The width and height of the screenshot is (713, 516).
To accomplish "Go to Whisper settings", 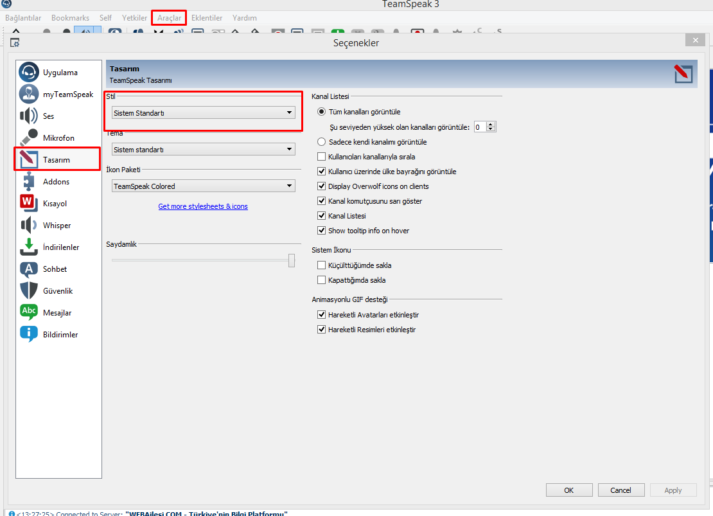I will tap(58, 226).
